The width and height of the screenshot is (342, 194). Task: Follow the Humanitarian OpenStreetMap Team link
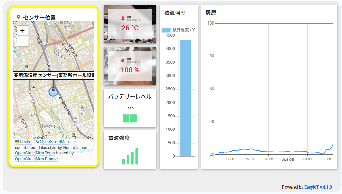pos(51,150)
